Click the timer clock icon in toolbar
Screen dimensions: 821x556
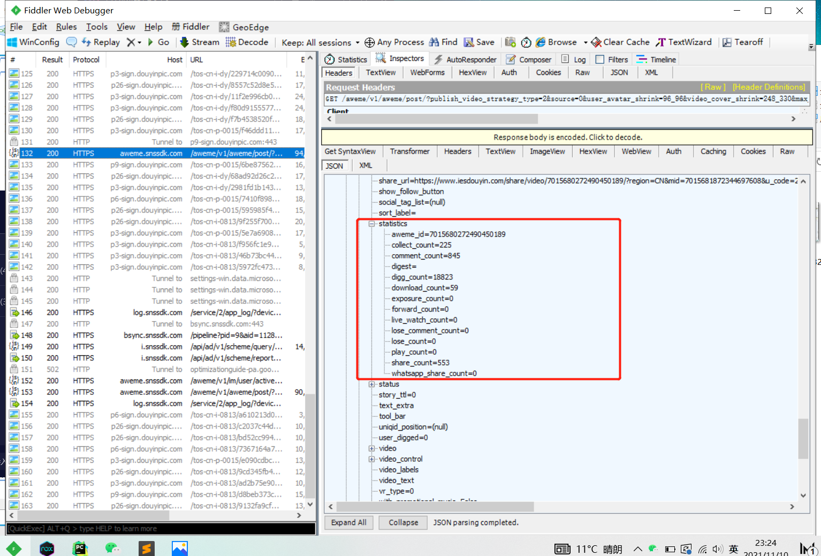526,42
